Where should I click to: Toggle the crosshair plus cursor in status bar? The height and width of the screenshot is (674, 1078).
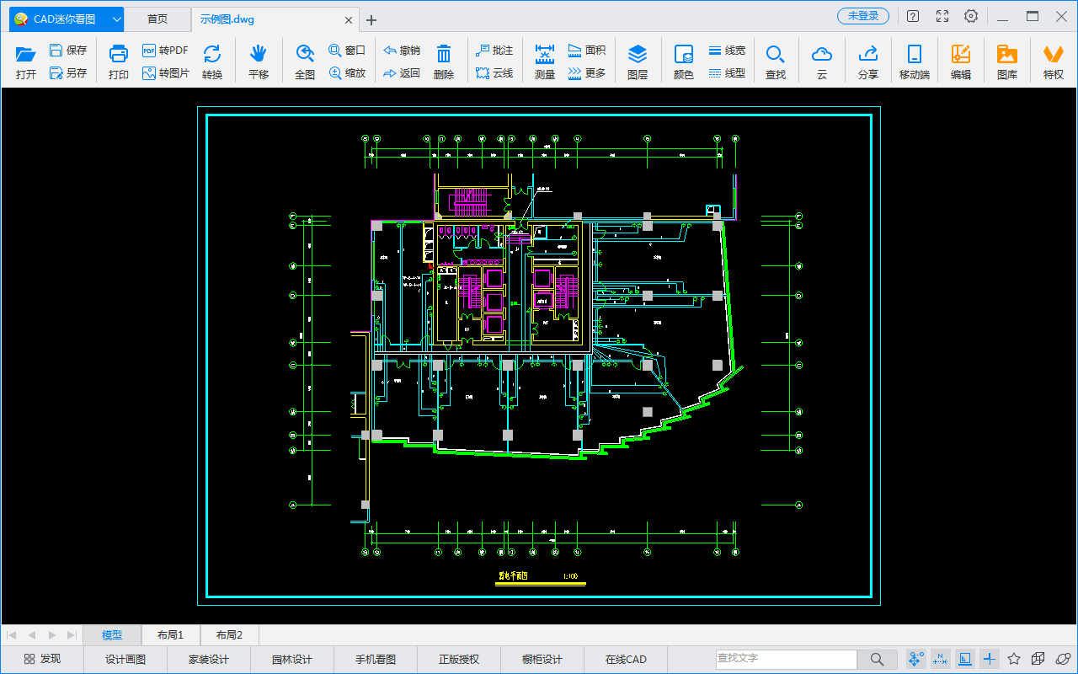pos(990,659)
